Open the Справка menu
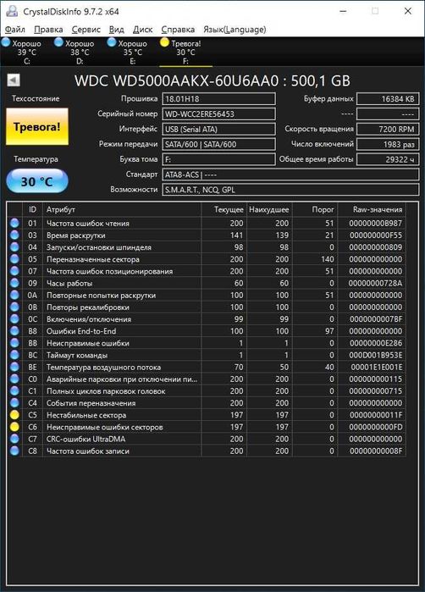Viewport: 425px width, 592px height. click(x=178, y=30)
